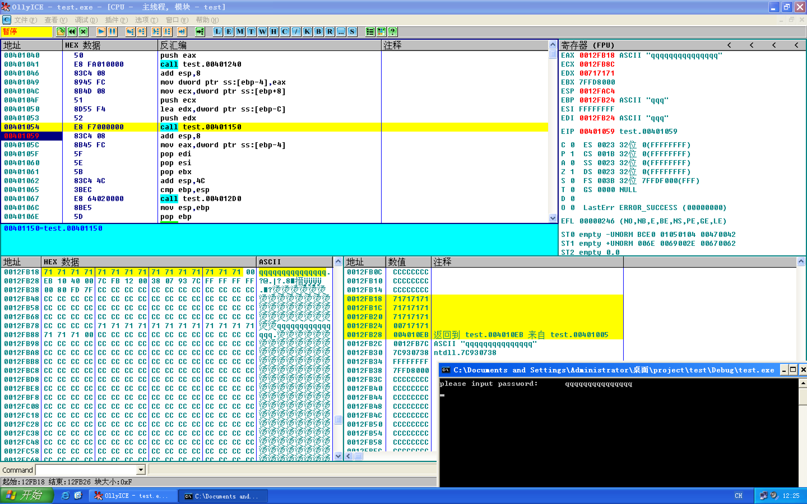Open the 窗口(W) menu
The width and height of the screenshot is (807, 504).
(177, 20)
